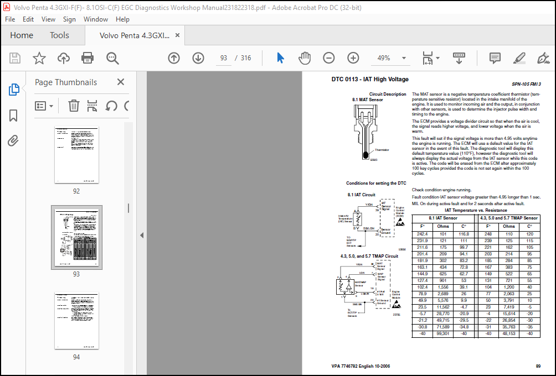Open the File menu
556x376 pixels.
[10, 19]
